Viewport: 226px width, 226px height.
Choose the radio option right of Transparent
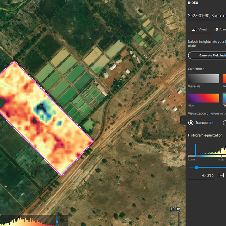point(224,123)
